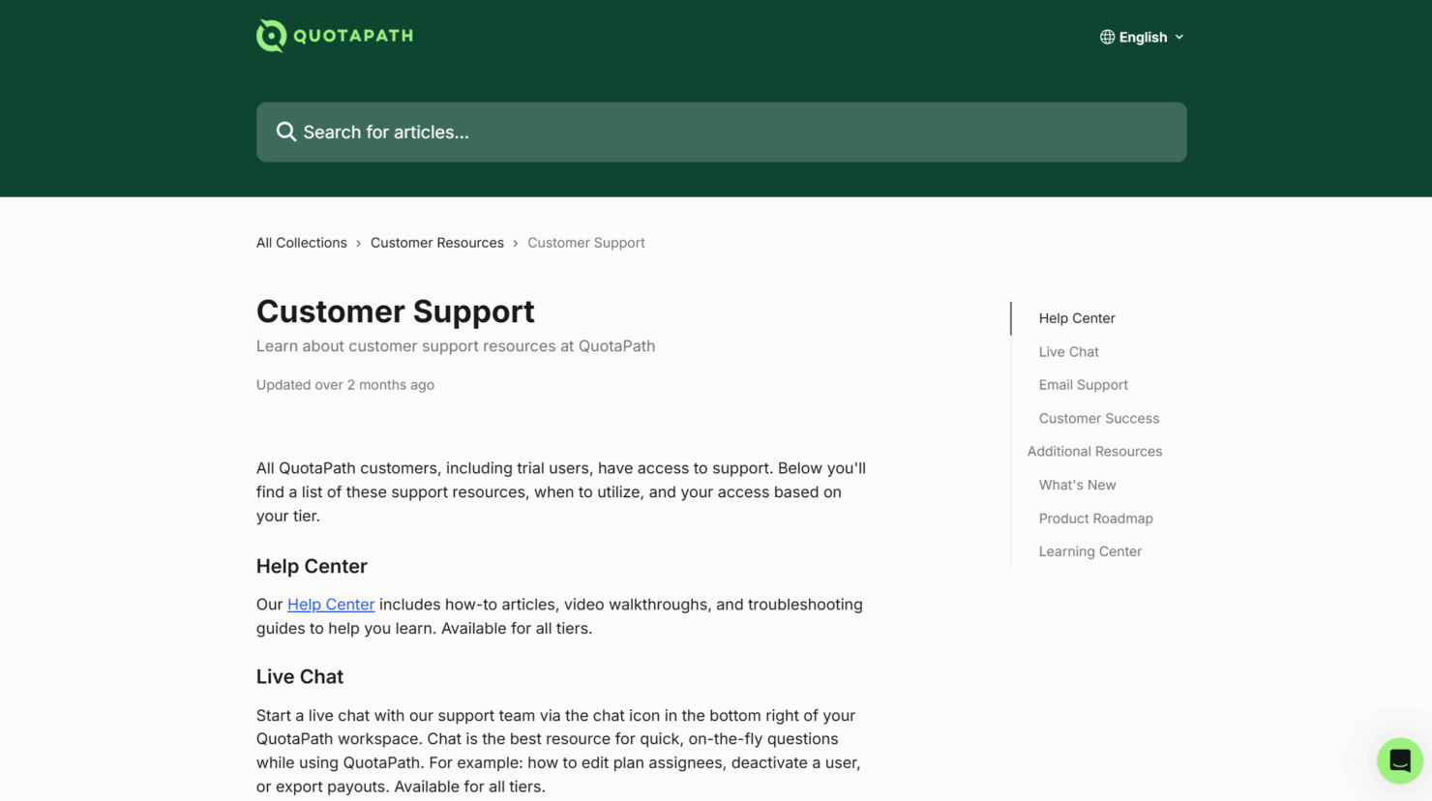This screenshot has width=1432, height=801.
Task: Select Email Support in table of contents
Action: click(1083, 385)
